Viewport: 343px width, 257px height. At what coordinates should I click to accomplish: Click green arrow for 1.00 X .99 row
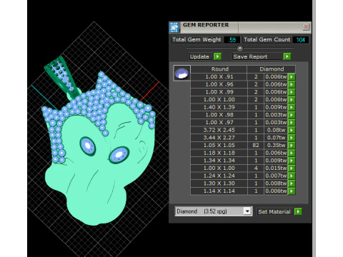click(292, 92)
